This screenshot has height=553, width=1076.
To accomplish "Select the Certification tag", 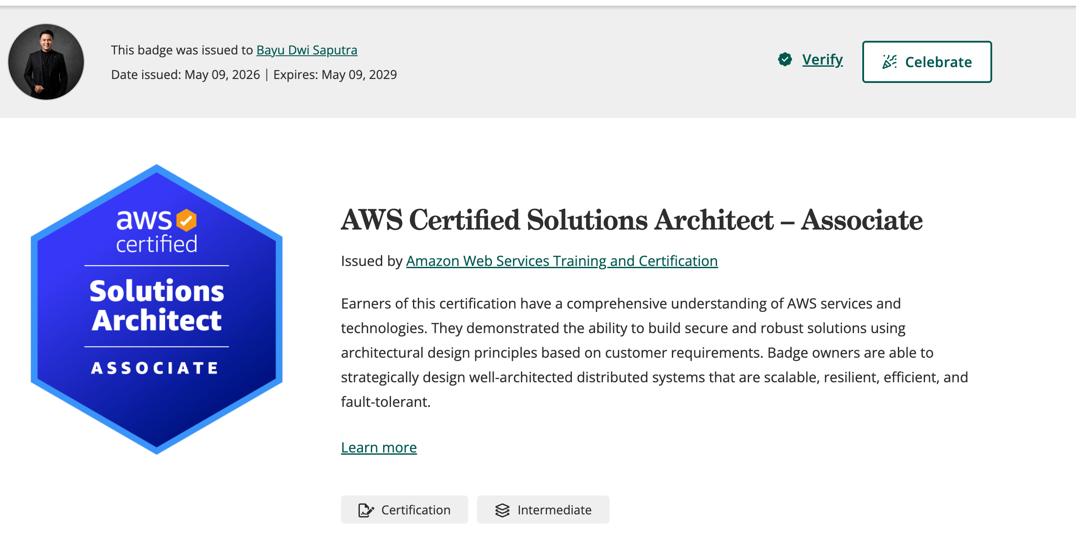I will (404, 510).
